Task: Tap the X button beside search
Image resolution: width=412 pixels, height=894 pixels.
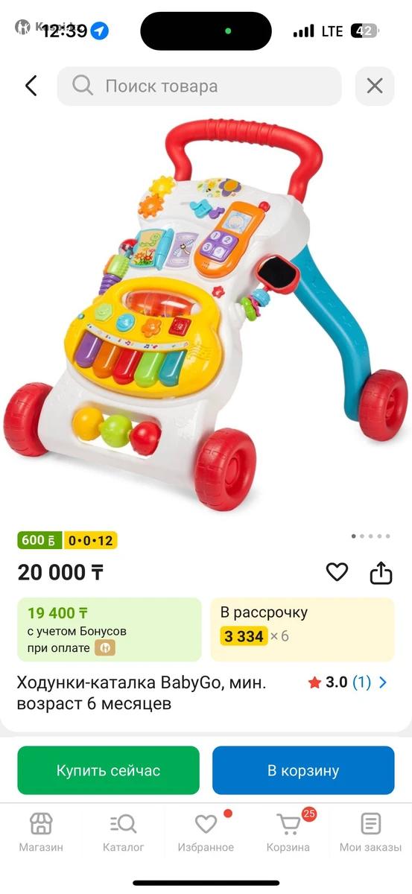Action: click(375, 86)
